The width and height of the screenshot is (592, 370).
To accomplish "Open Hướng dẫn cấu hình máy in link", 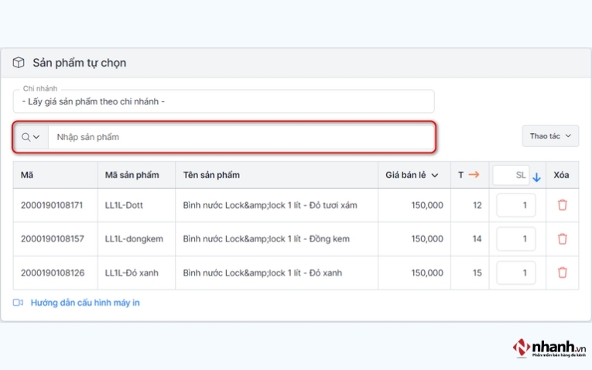I will (85, 303).
